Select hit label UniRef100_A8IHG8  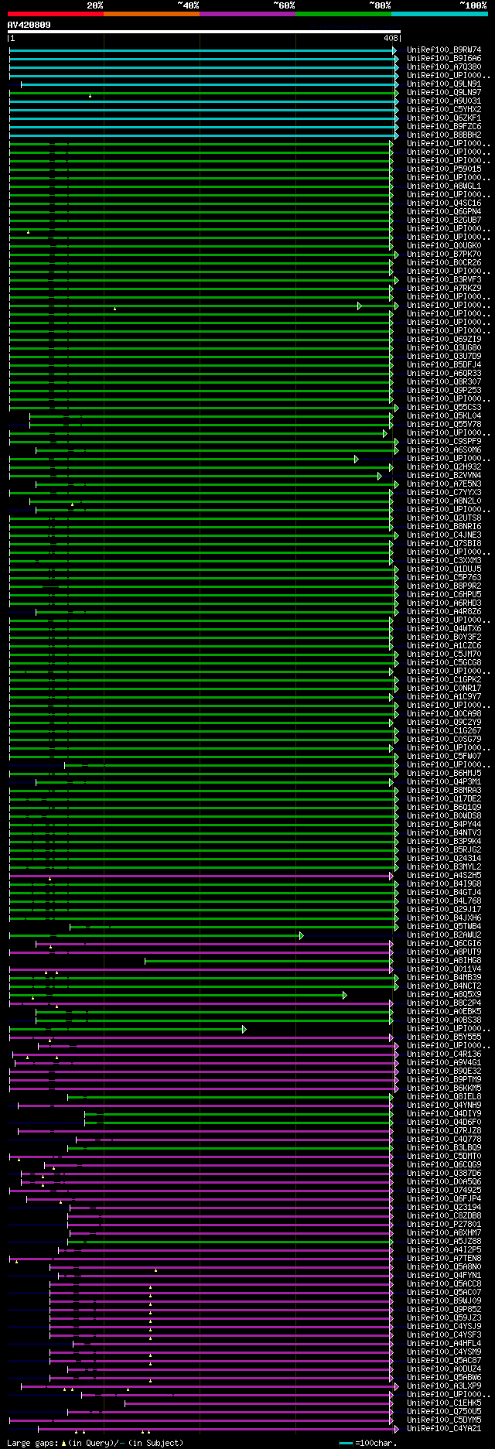[444, 961]
